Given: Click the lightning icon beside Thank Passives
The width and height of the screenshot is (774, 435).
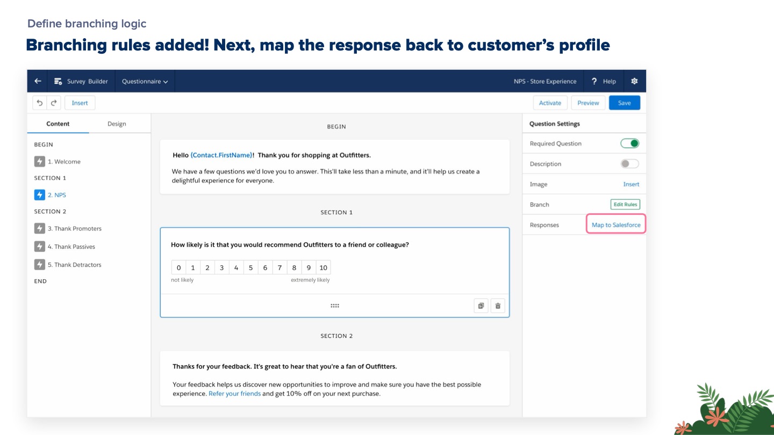Looking at the screenshot, I should click(39, 247).
